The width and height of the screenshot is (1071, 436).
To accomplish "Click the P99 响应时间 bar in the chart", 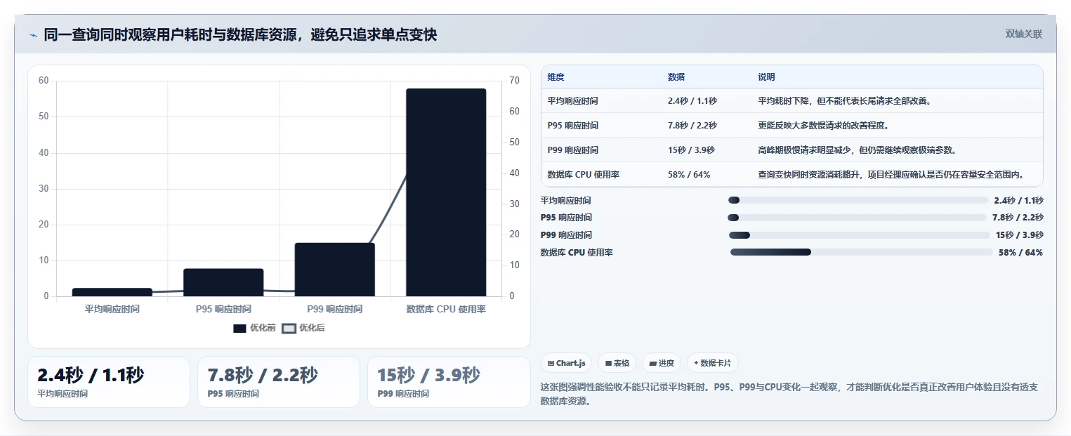I will 334,270.
